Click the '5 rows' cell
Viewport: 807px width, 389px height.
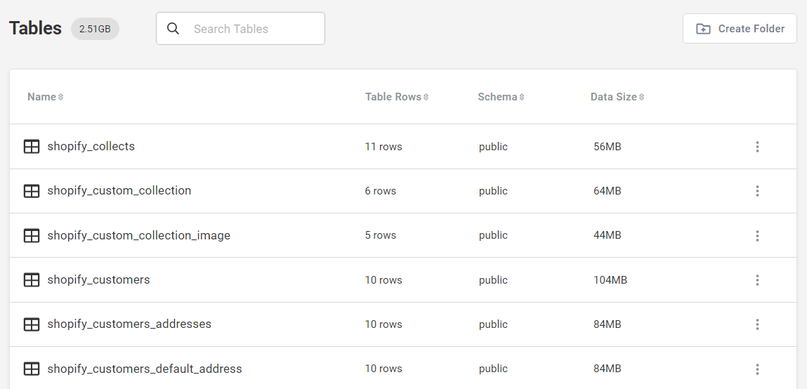381,235
